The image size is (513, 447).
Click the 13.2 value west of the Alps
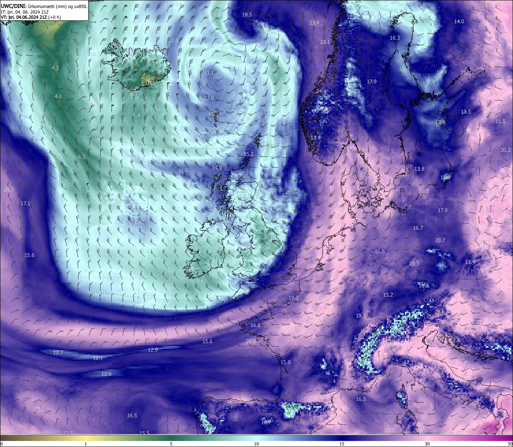coord(361,316)
